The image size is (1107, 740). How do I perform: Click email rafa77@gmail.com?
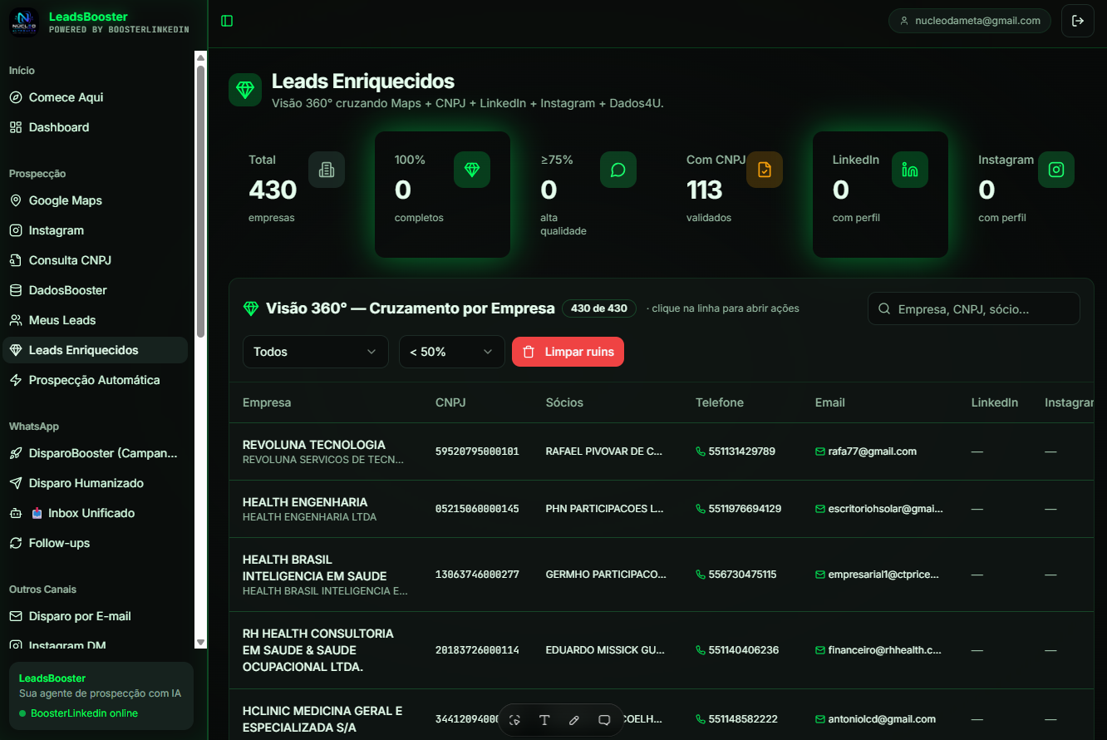(x=866, y=451)
